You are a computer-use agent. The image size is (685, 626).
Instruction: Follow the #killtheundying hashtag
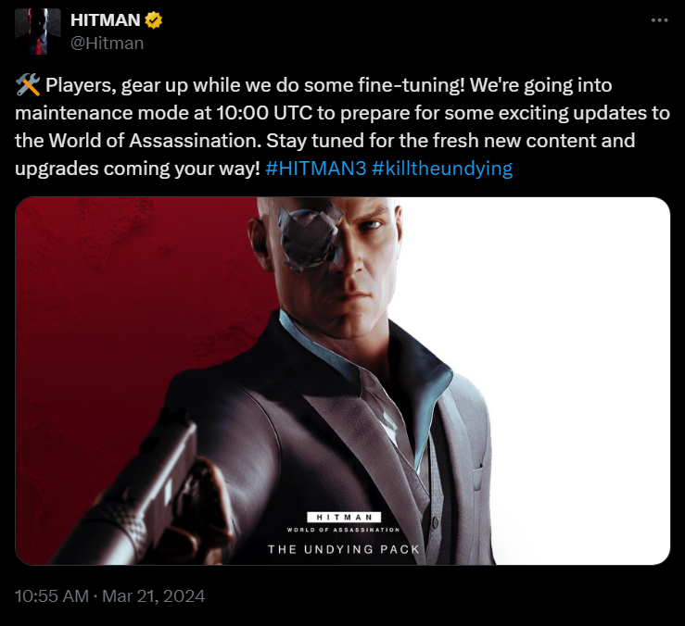441,169
